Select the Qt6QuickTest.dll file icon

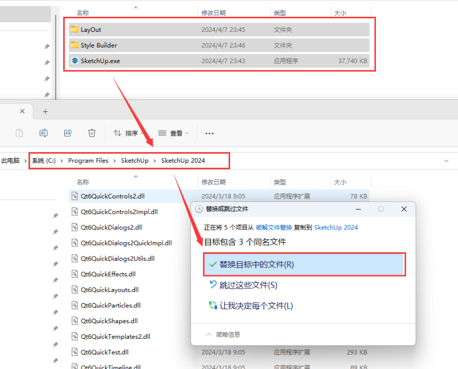(x=75, y=352)
